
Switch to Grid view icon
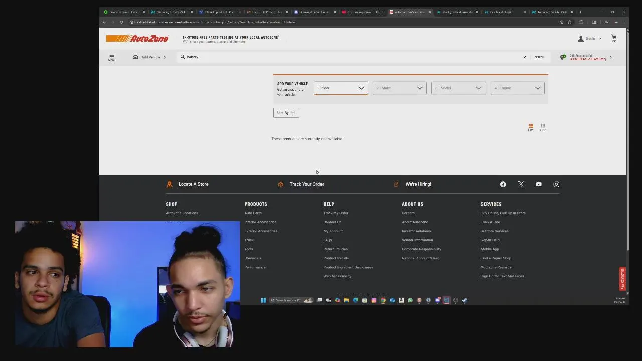543,127
